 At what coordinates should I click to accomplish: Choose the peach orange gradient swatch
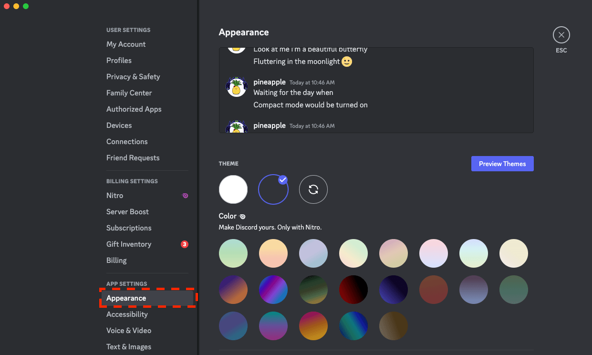(273, 253)
